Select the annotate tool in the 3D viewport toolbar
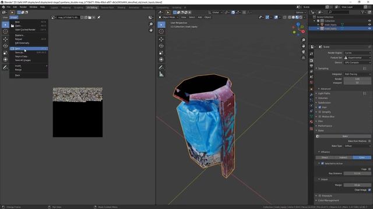 pyautogui.click(x=161, y=67)
